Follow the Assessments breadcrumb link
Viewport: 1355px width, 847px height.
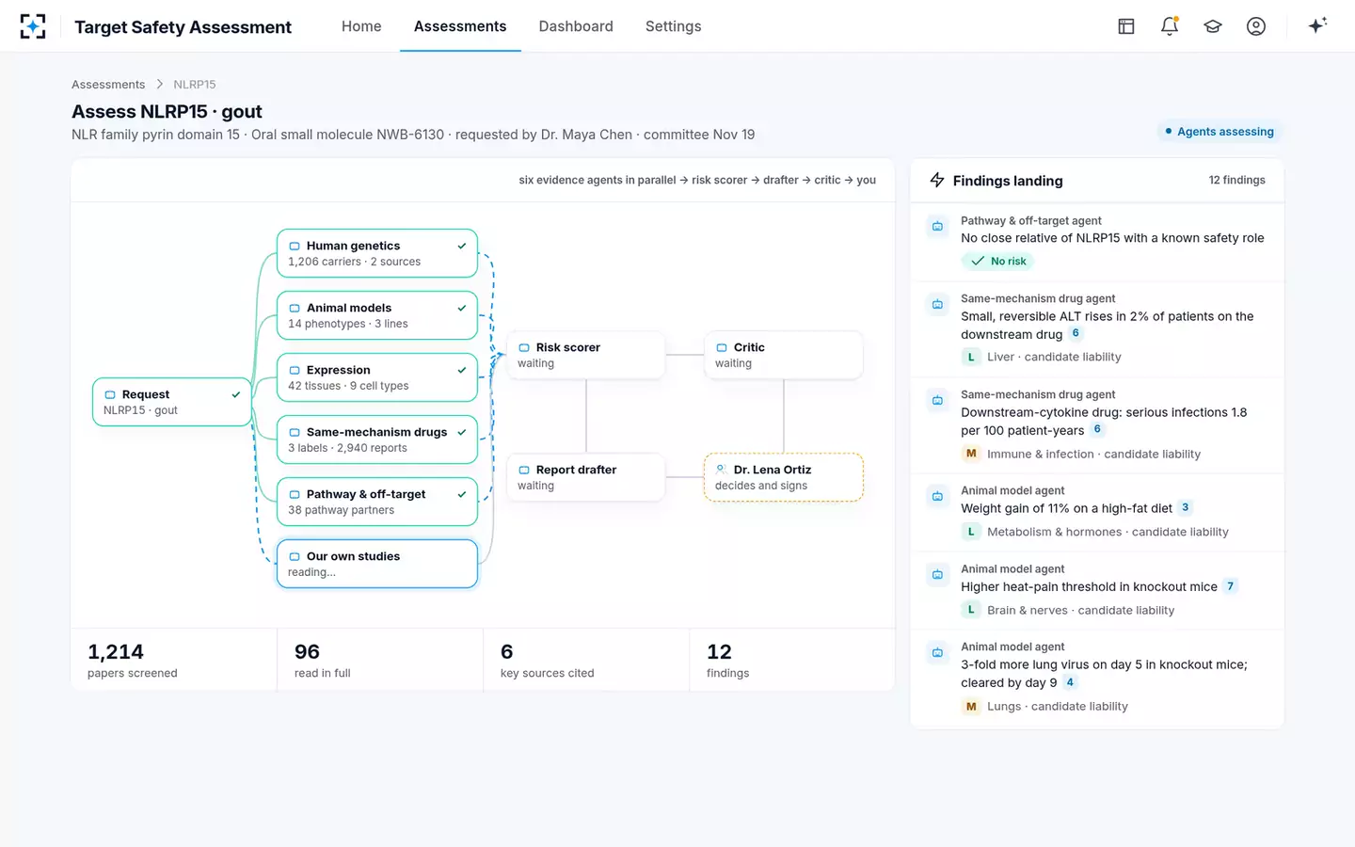(108, 85)
